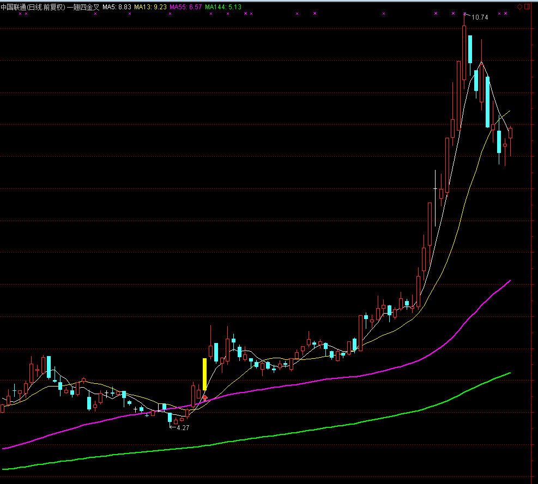Click the red rectangle icon in top-right corner

tap(528, 6)
